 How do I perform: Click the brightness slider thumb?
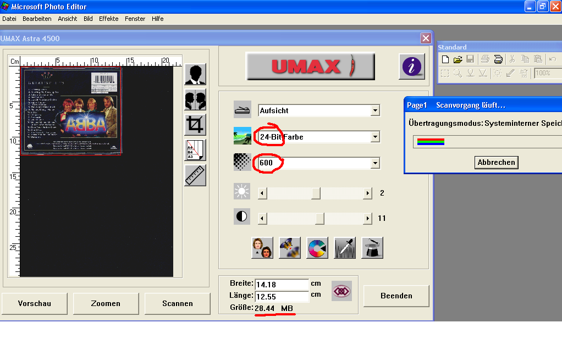[x=316, y=193]
